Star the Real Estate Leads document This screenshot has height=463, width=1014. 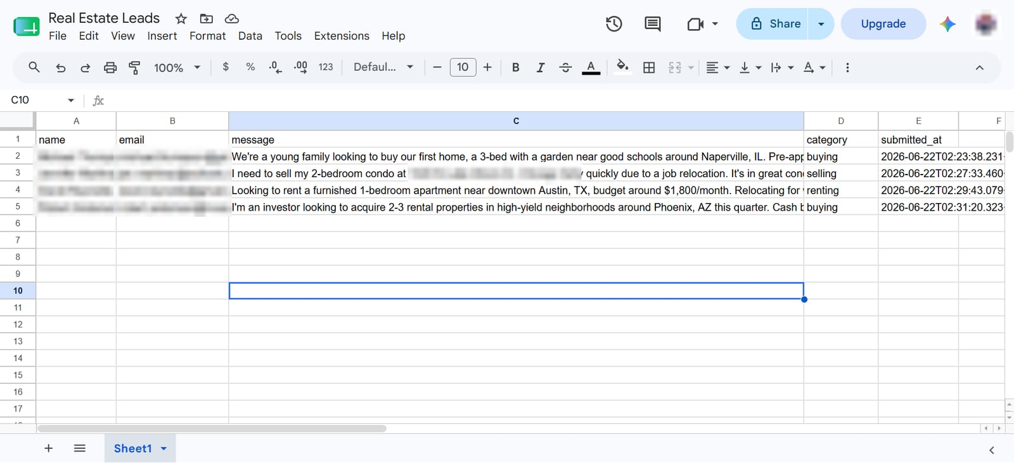(x=181, y=19)
